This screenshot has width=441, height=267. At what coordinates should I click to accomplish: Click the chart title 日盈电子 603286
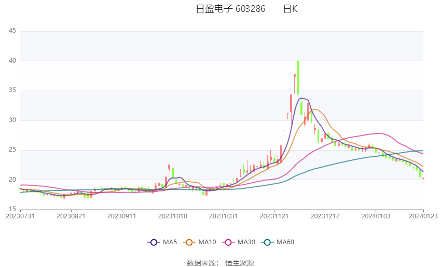[x=230, y=9]
